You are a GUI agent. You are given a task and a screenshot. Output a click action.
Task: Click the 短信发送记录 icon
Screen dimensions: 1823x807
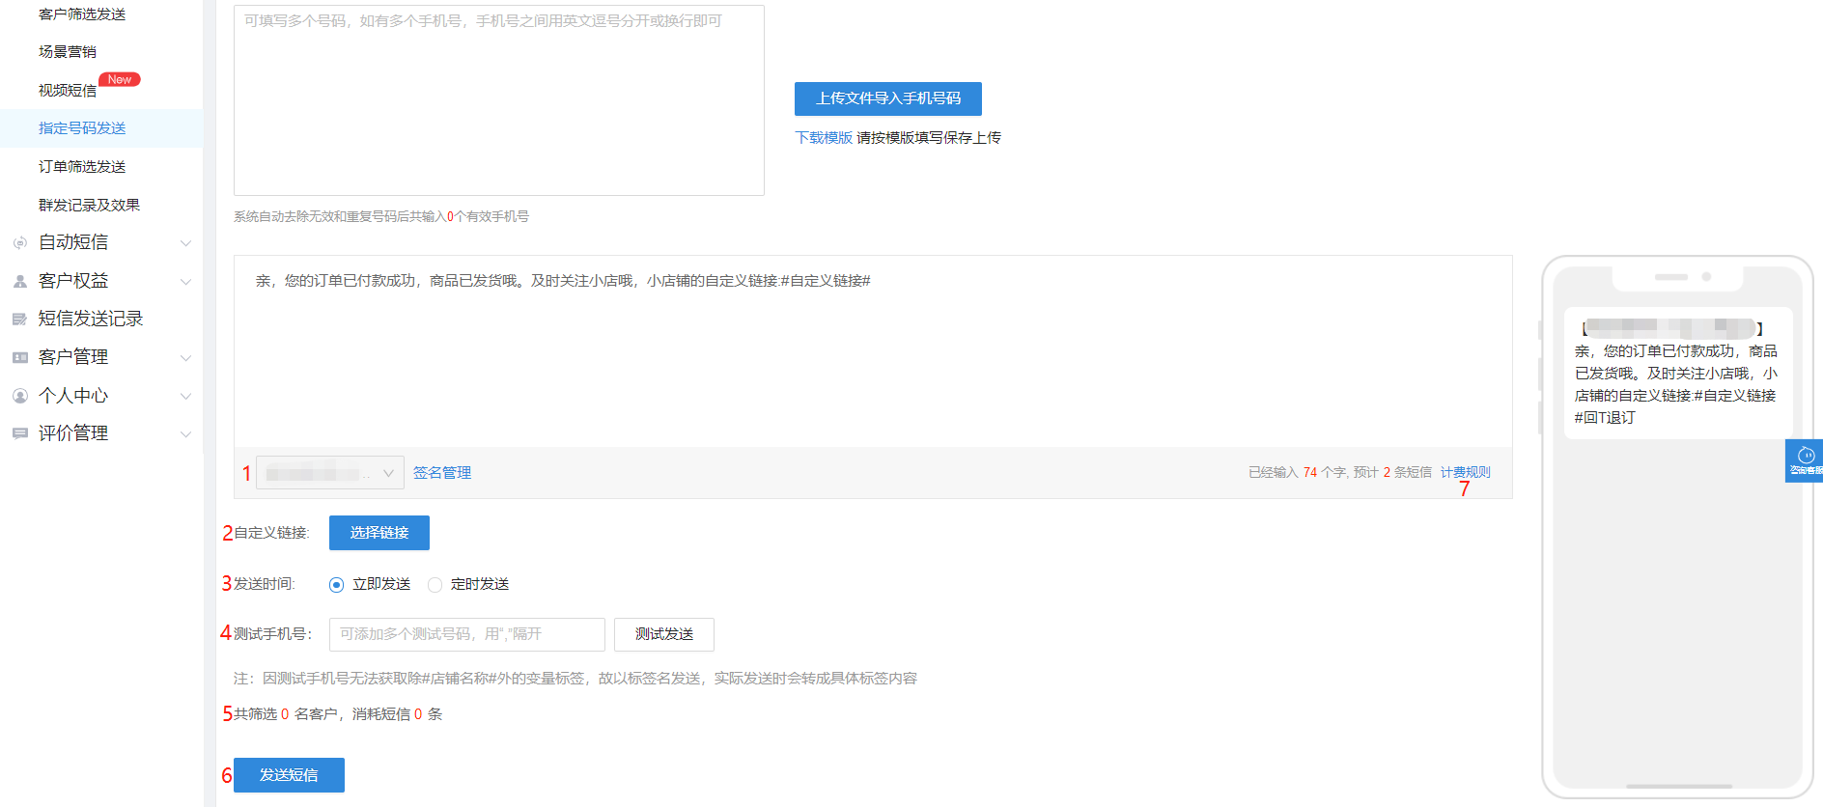(19, 320)
